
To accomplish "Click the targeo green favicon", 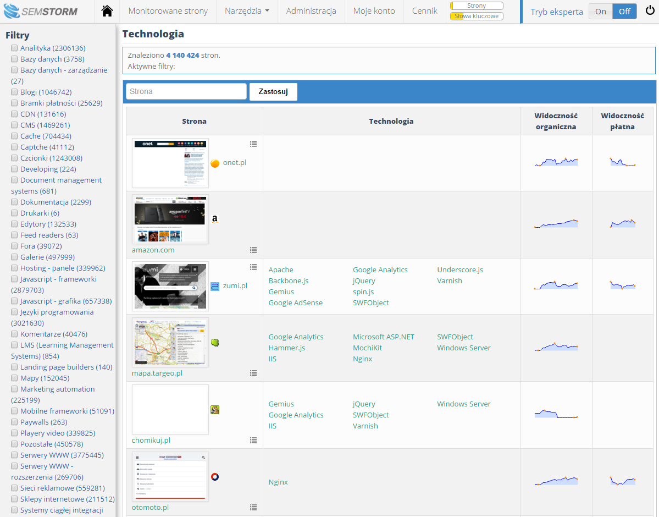I will point(215,343).
